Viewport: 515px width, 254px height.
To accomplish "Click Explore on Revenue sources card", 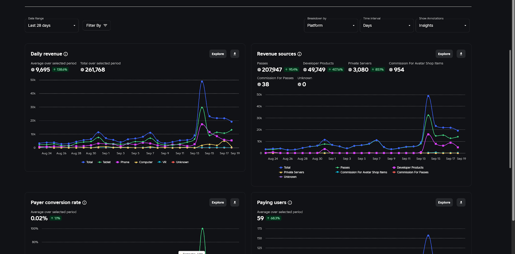I will (x=444, y=54).
